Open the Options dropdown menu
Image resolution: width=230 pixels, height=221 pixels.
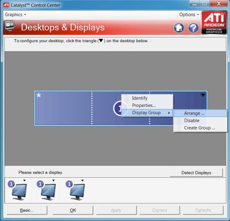pos(189,15)
